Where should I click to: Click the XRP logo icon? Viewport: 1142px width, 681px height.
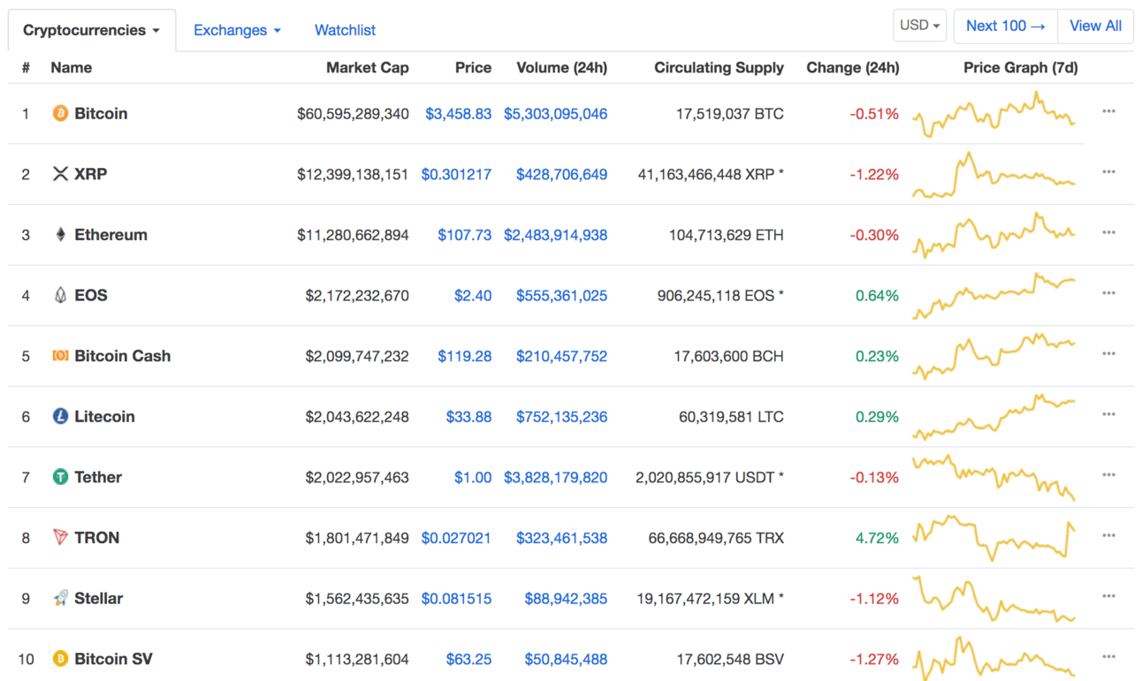tap(60, 174)
